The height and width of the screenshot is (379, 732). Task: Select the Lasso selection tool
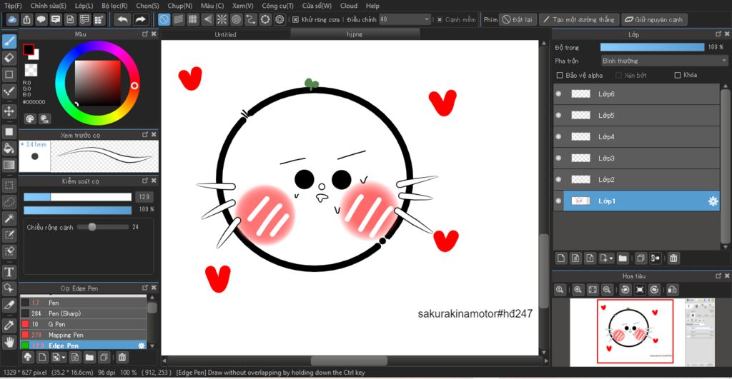(x=9, y=202)
